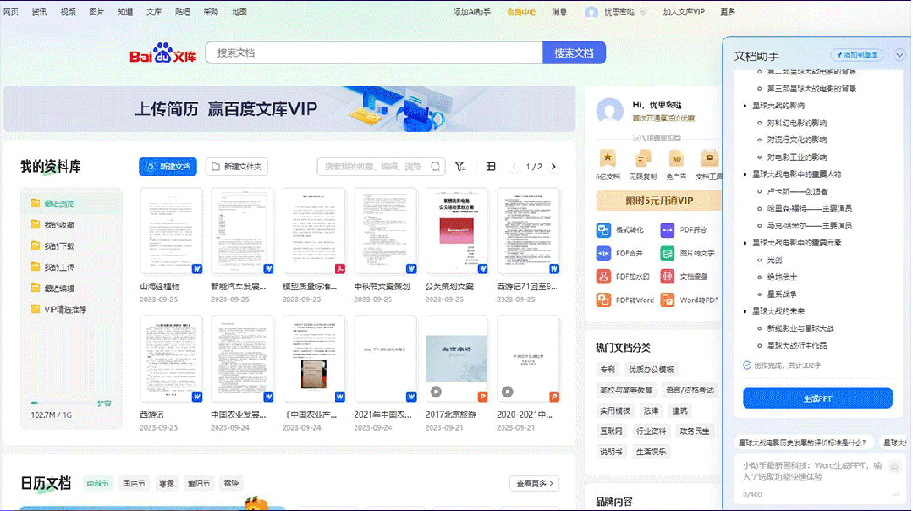Expand the 更多 menu in top navigation
913x511 pixels.
click(728, 12)
